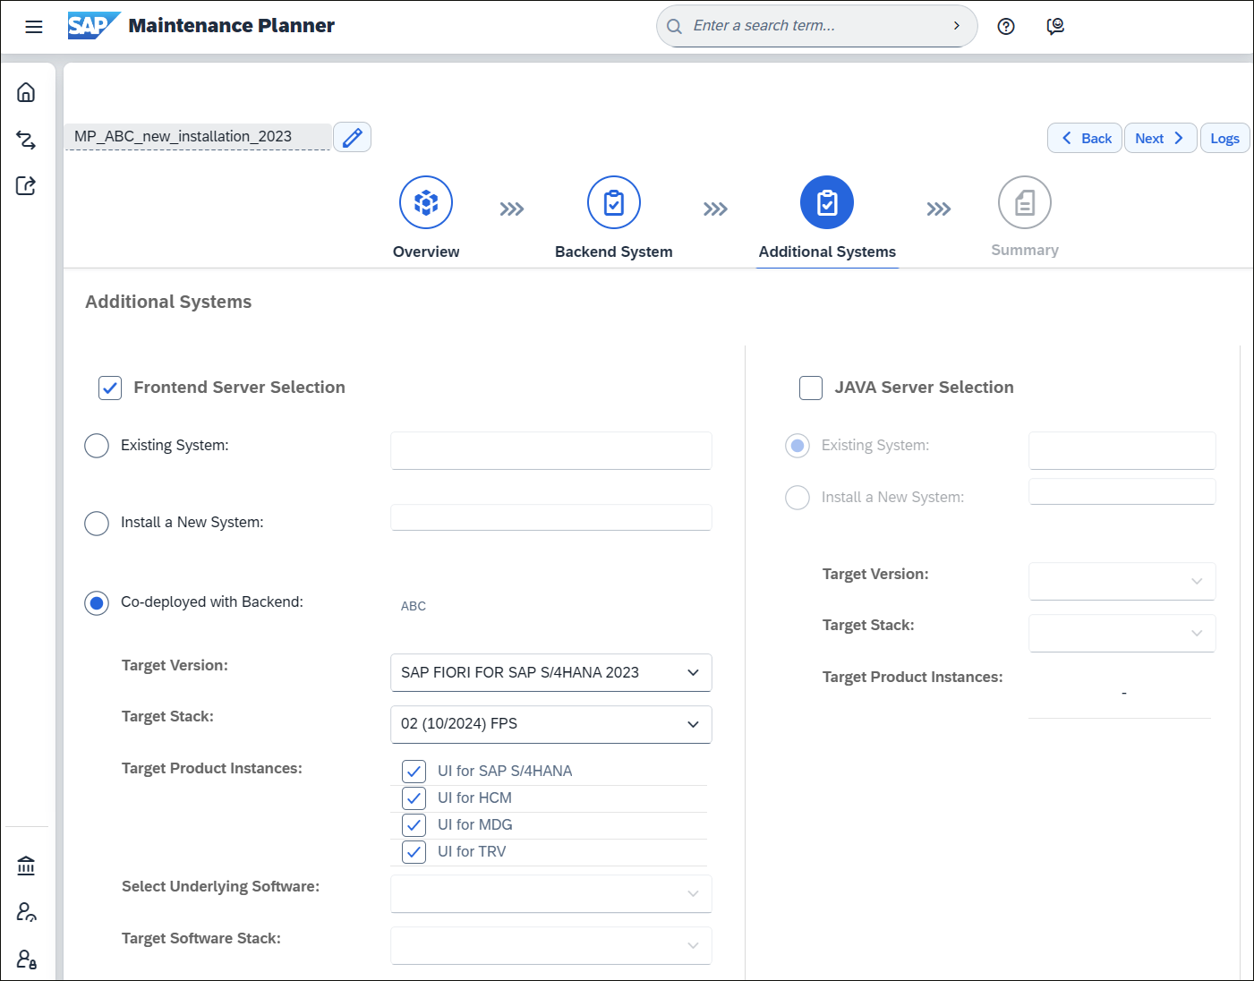The image size is (1254, 981).
Task: Click JAVA Install a New System input
Action: [1122, 491]
